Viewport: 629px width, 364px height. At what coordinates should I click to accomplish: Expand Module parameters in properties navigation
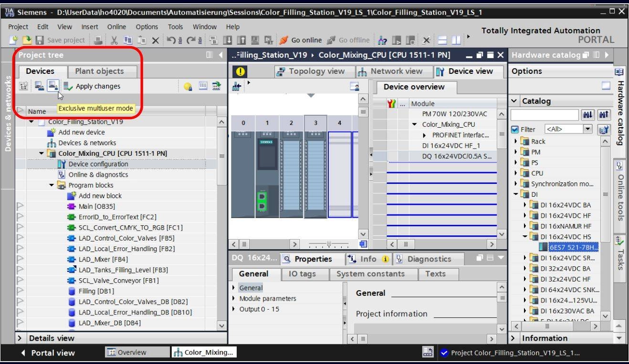[233, 299]
